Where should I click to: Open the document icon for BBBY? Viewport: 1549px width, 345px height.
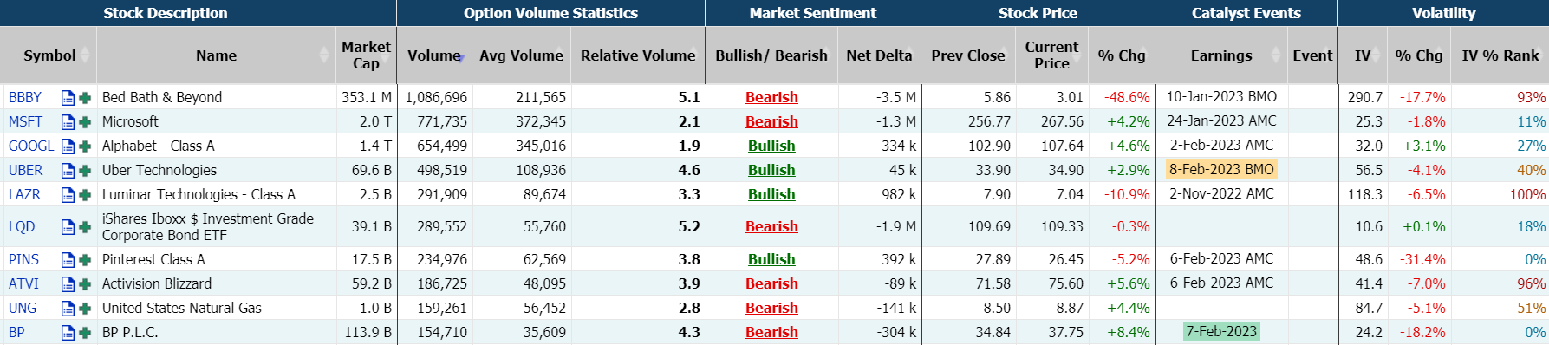68,98
